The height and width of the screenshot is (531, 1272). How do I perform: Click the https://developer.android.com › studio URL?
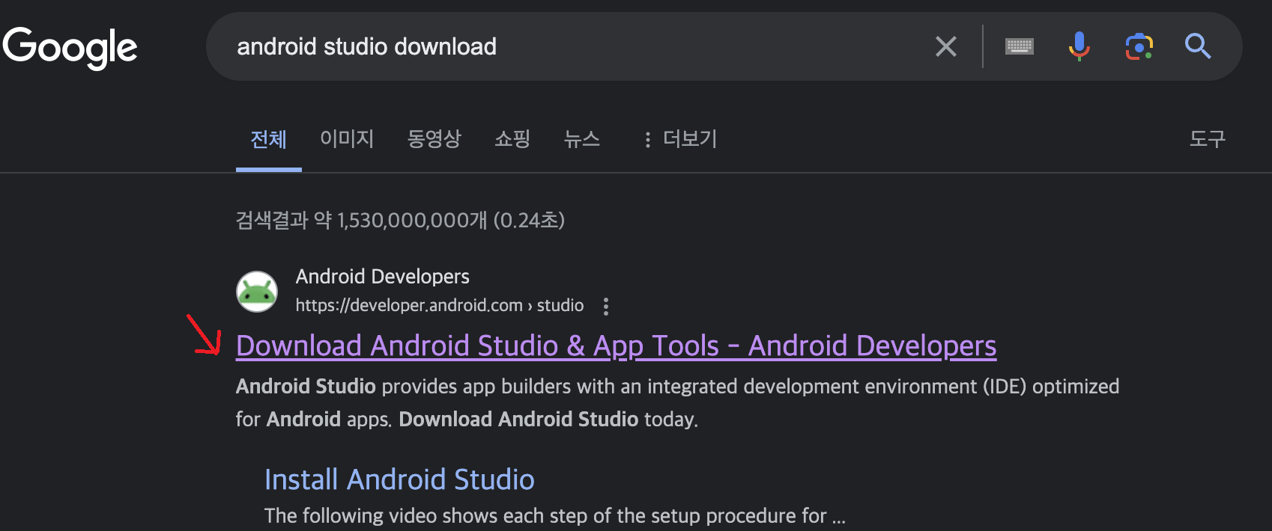tap(440, 305)
